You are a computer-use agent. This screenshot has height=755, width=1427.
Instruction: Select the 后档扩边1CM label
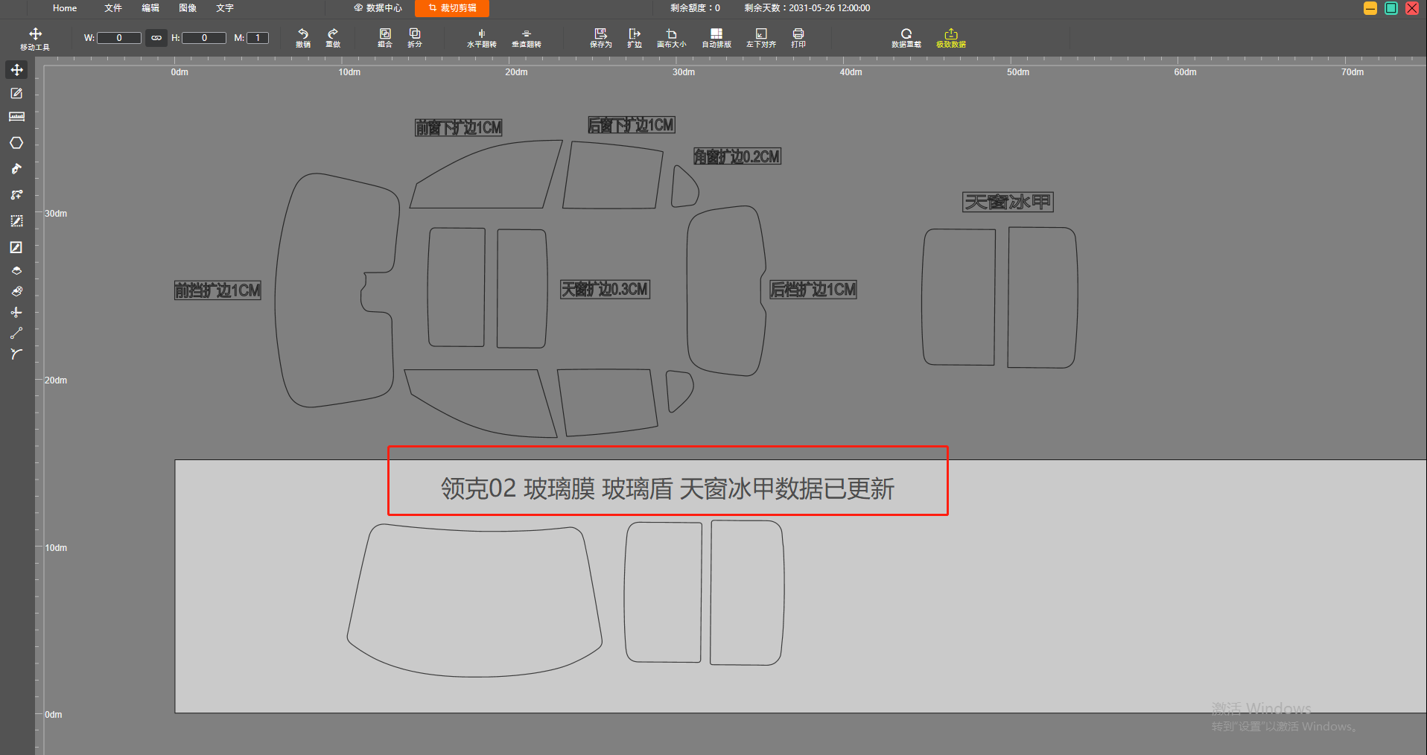[813, 290]
